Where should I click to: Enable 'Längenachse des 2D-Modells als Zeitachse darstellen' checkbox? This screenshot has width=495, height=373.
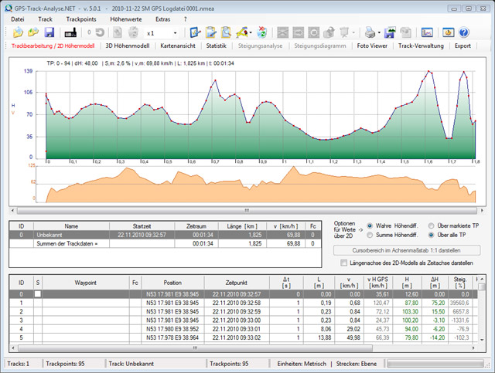click(x=343, y=263)
